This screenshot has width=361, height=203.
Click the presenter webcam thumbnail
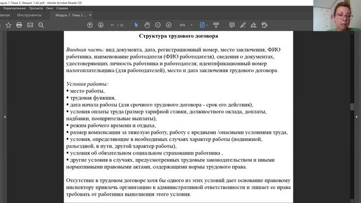[x=337, y=15]
